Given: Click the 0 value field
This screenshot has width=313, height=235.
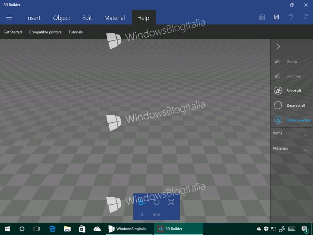Looking at the screenshot, I should coord(142,214).
